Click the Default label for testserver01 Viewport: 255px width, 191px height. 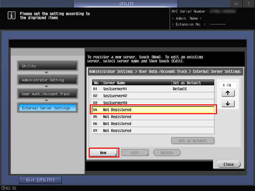click(180, 89)
